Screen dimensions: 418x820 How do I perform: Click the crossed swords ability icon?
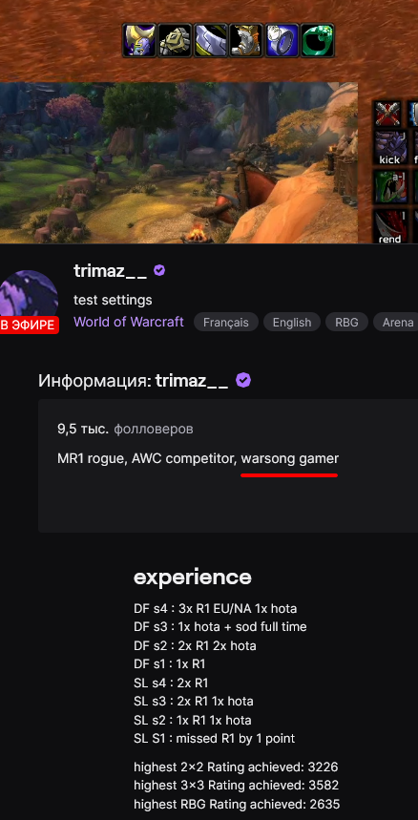(x=388, y=113)
